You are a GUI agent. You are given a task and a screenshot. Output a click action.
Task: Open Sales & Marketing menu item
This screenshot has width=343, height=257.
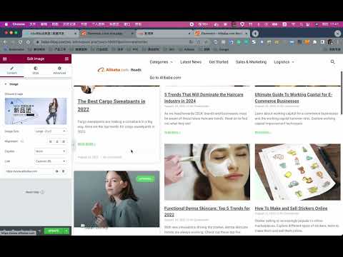point(251,62)
